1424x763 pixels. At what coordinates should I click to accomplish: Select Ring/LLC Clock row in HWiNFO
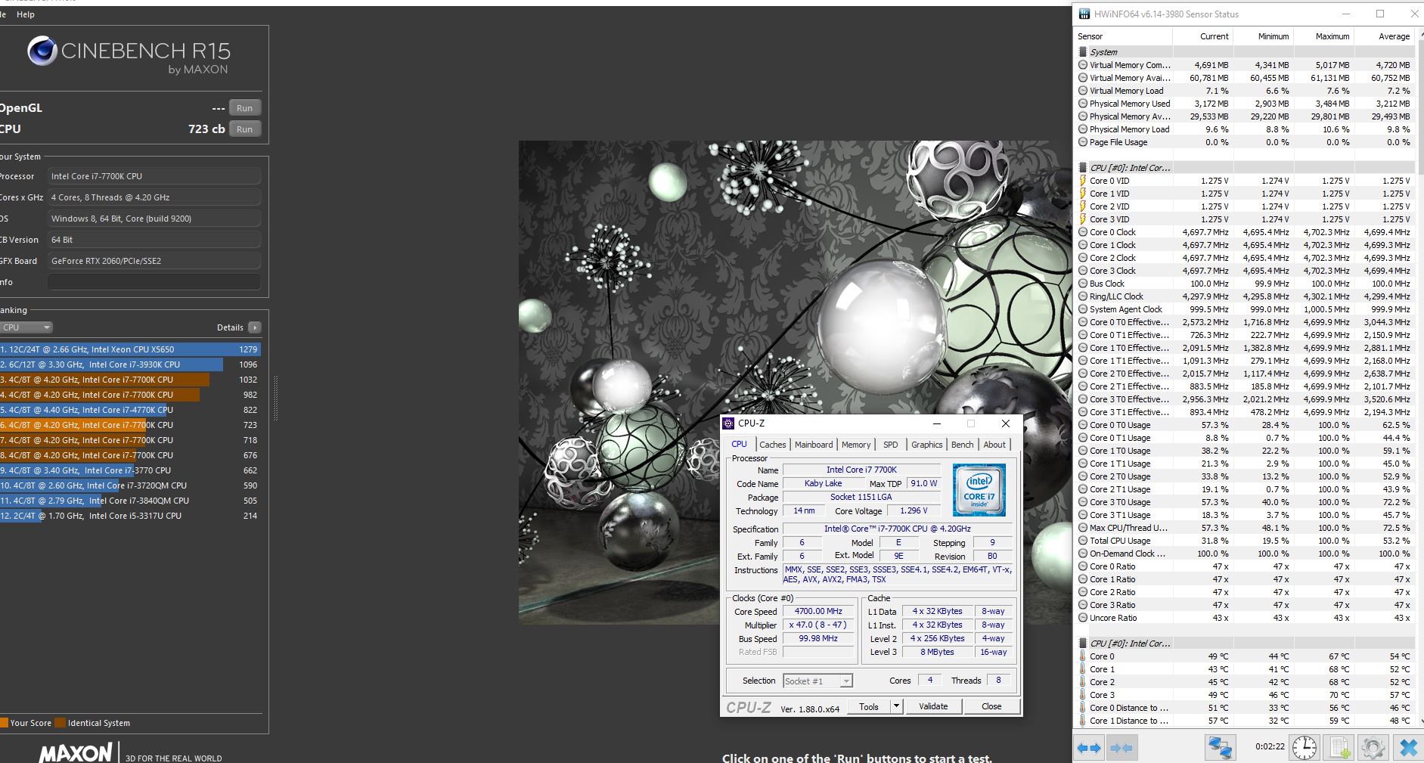pos(1245,296)
